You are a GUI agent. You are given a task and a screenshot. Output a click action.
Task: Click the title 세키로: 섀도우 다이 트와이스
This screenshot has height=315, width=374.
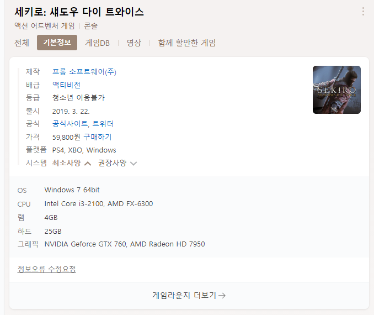tap(79, 12)
